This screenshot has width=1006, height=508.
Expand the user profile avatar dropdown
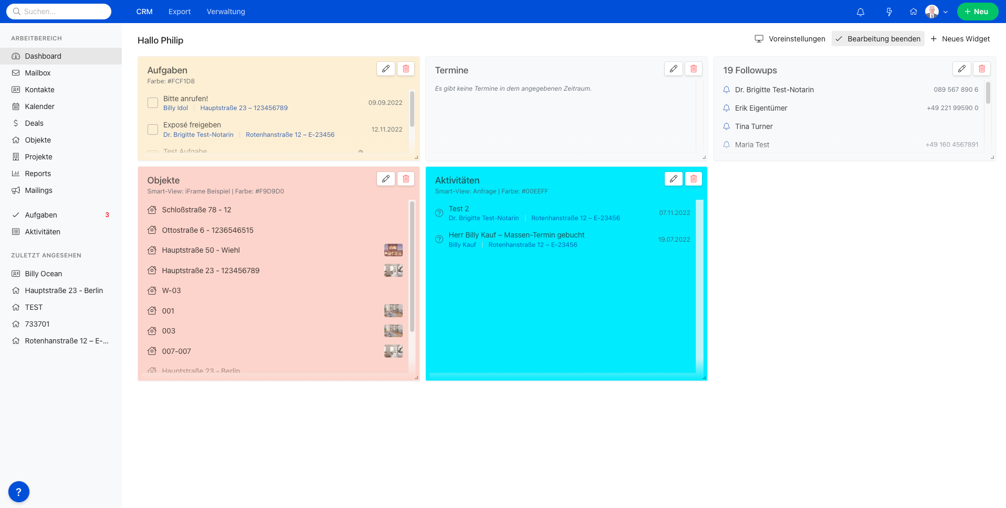click(937, 12)
